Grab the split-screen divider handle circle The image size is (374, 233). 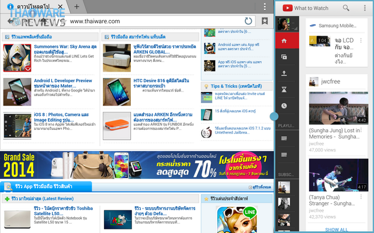[x=274, y=116]
